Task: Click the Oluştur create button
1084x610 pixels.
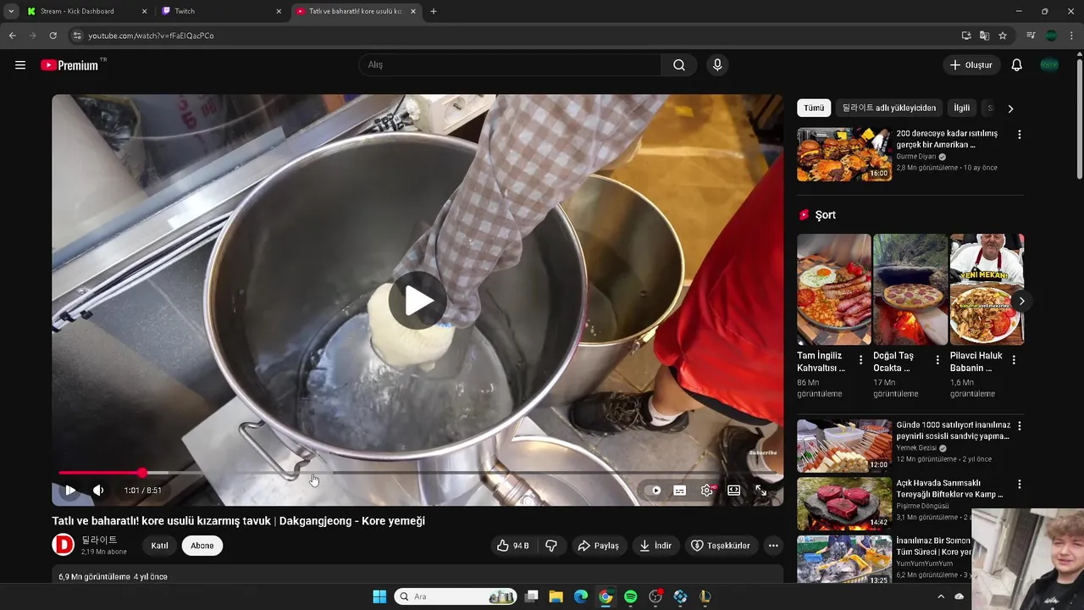Action: pyautogui.click(x=971, y=65)
